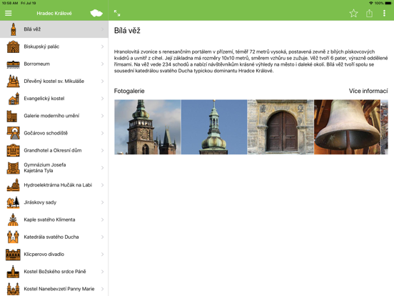Screen dimensions: 394x296
Task: Select Evangelický kostel entry
Action: [x=54, y=99]
